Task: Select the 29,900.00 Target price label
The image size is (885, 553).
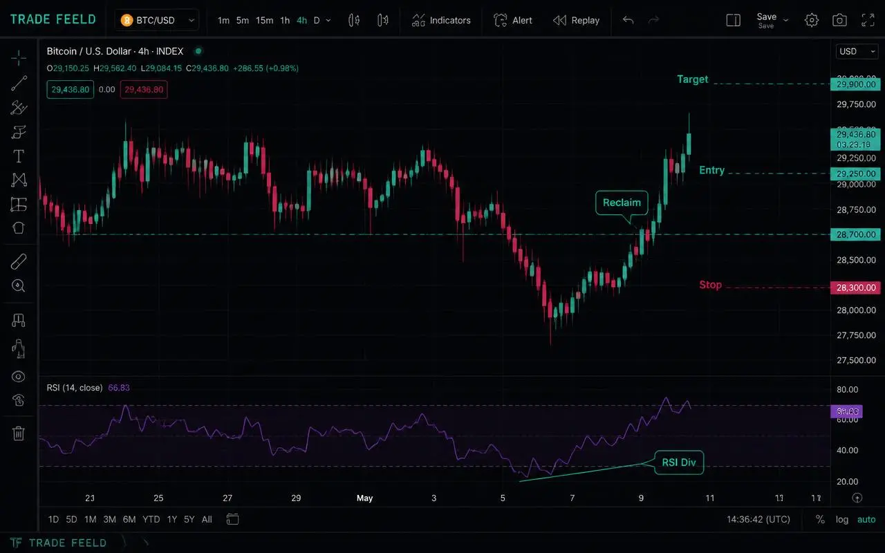Action: pos(856,84)
